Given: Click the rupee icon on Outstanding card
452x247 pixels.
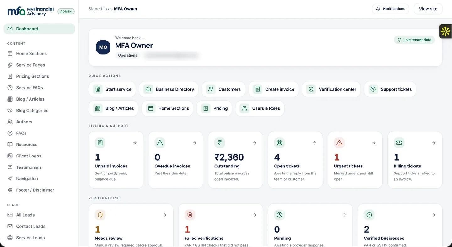Looking at the screenshot, I should tap(220, 143).
